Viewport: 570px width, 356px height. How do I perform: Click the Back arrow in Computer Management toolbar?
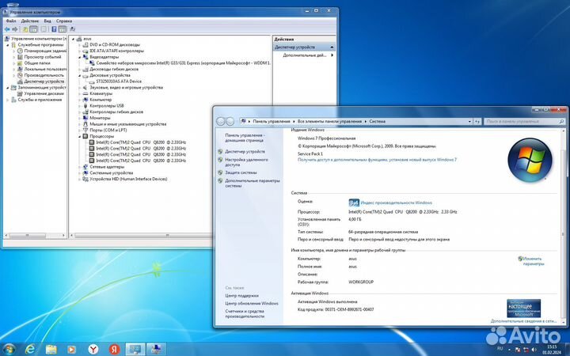(7, 29)
